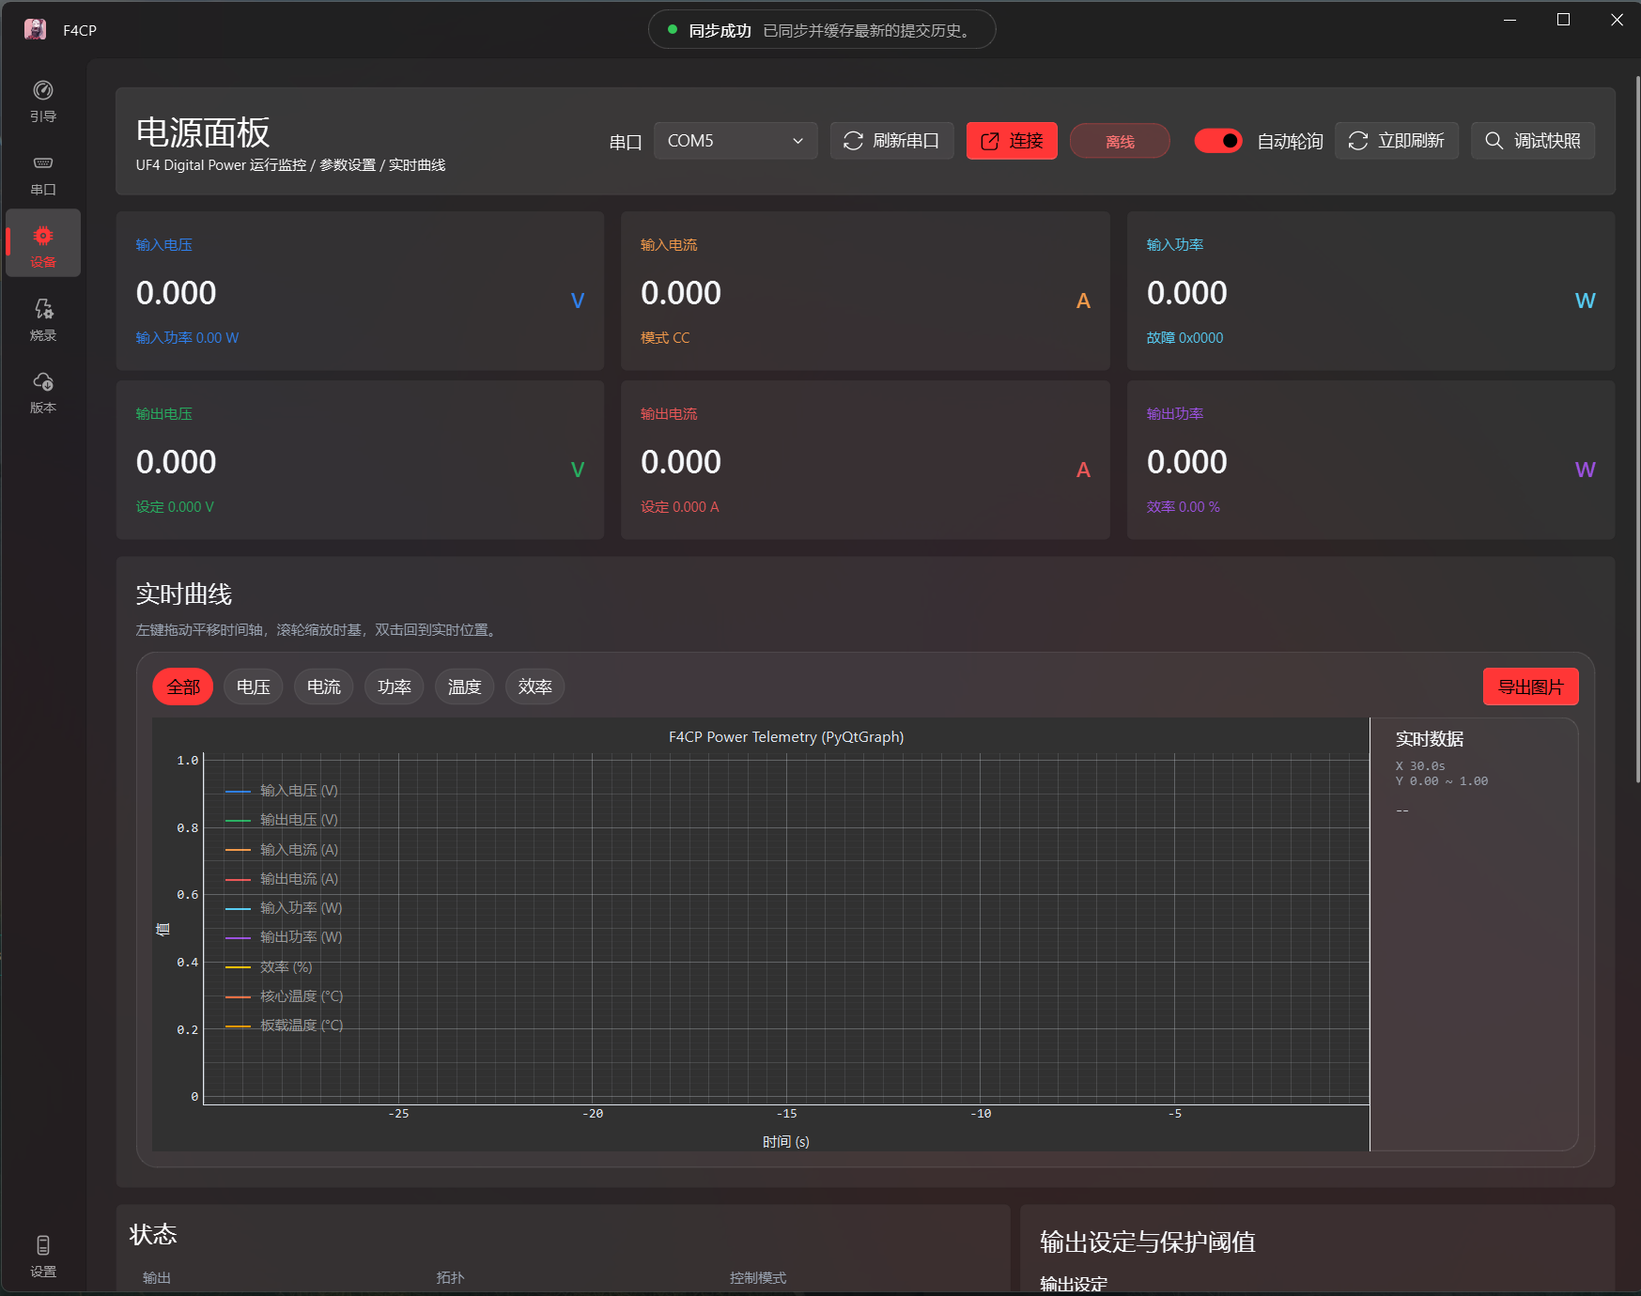Select the 温度 temperature chart filter
The image size is (1641, 1296).
coord(465,687)
